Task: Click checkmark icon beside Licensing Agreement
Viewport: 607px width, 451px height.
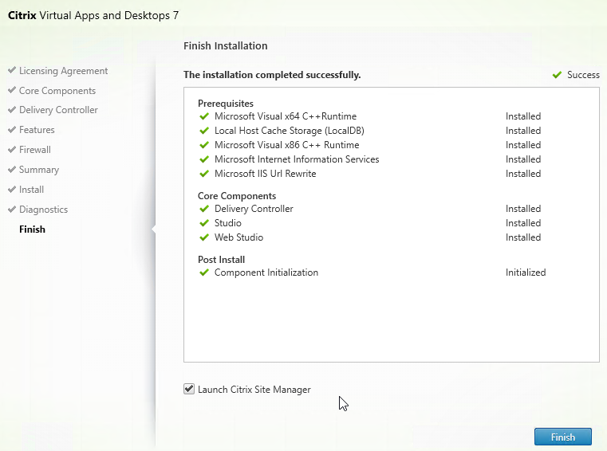Action: pyautogui.click(x=12, y=70)
